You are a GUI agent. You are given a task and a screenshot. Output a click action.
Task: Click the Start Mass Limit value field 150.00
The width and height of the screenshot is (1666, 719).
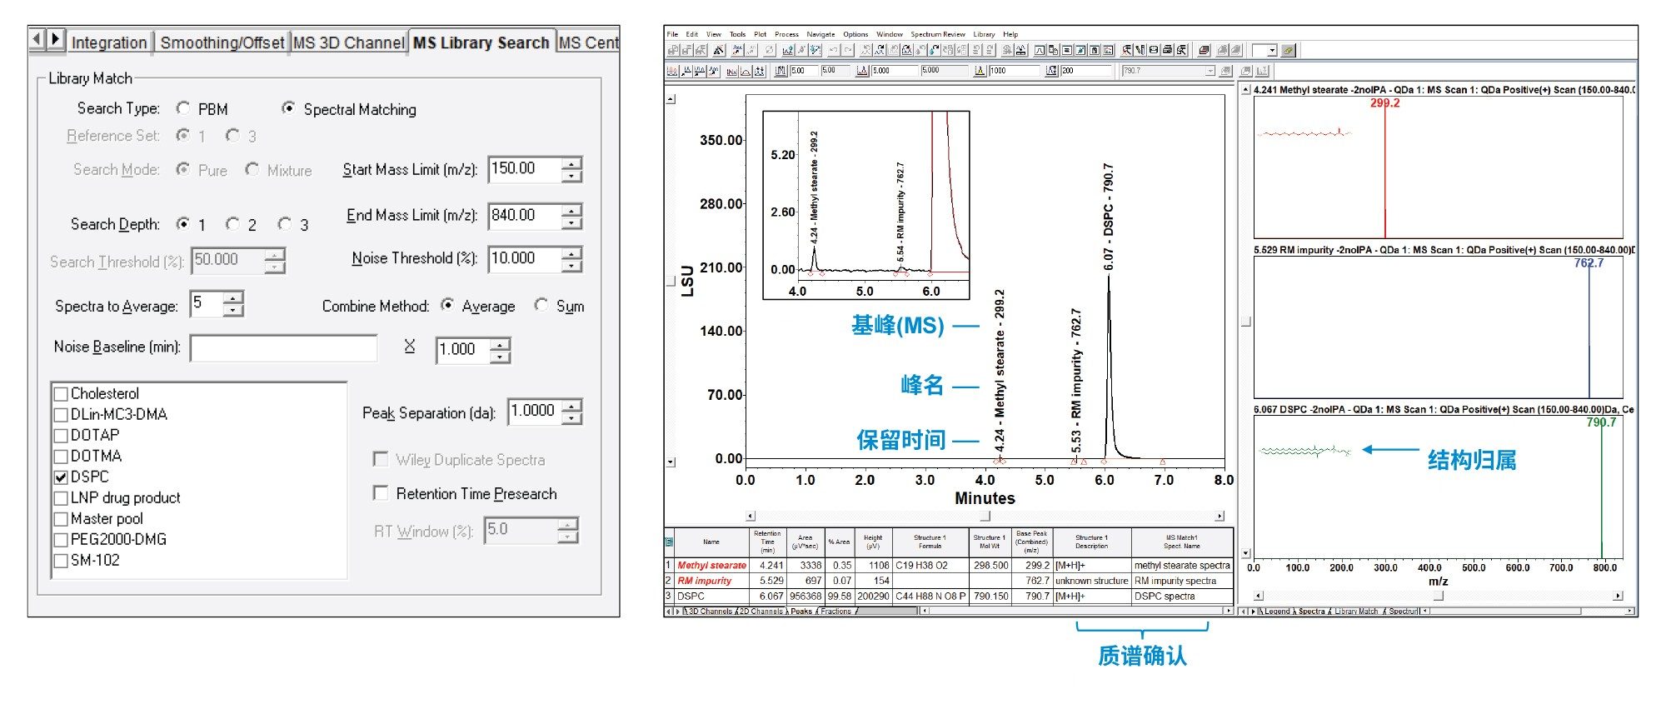525,169
